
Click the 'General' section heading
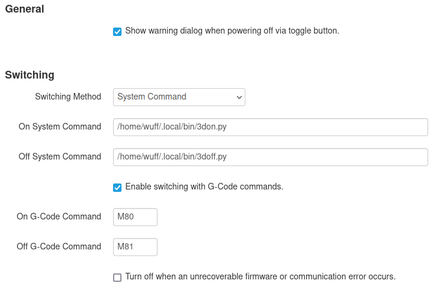[25, 9]
